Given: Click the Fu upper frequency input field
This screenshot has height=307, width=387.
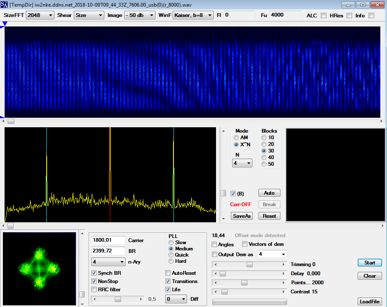Looking at the screenshot, I should click(285, 15).
